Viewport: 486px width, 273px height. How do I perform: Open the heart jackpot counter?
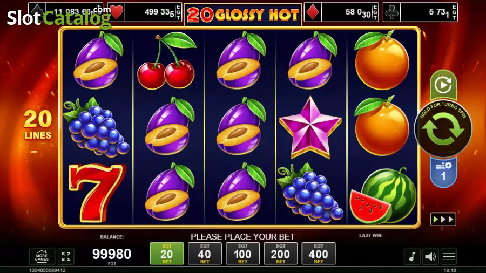[x=144, y=12]
